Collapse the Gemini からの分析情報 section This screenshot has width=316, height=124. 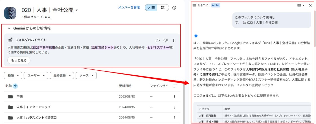(x=9, y=28)
